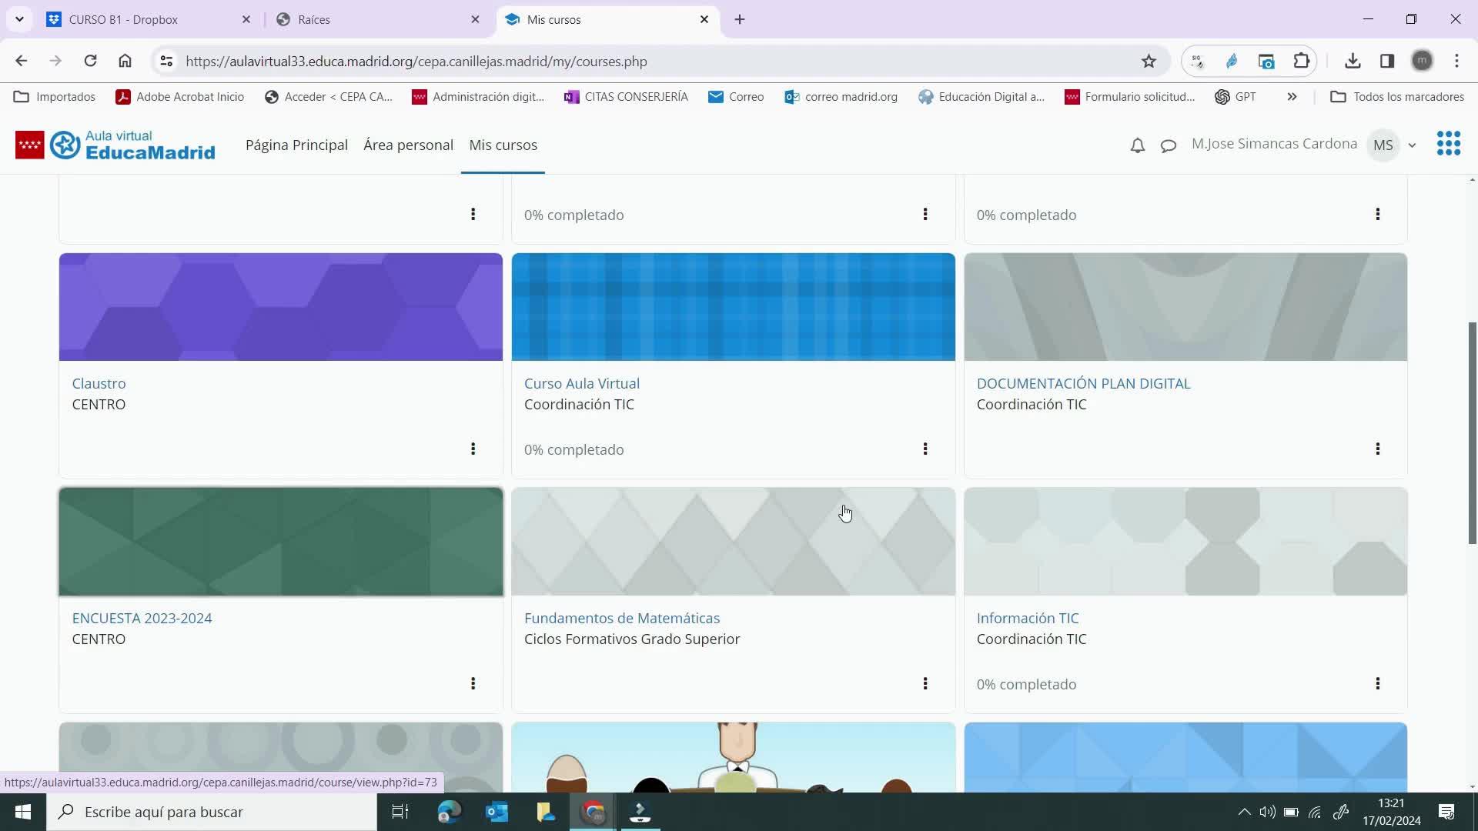Toggle the Chrome side panel icon

tap(1387, 61)
